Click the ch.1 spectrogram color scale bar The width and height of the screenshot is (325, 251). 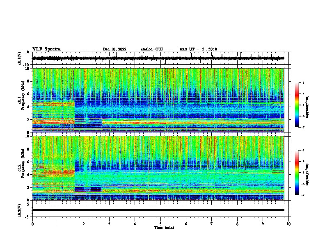[297, 105]
